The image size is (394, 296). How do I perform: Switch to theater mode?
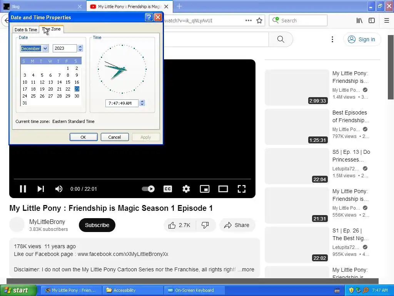[223, 189]
